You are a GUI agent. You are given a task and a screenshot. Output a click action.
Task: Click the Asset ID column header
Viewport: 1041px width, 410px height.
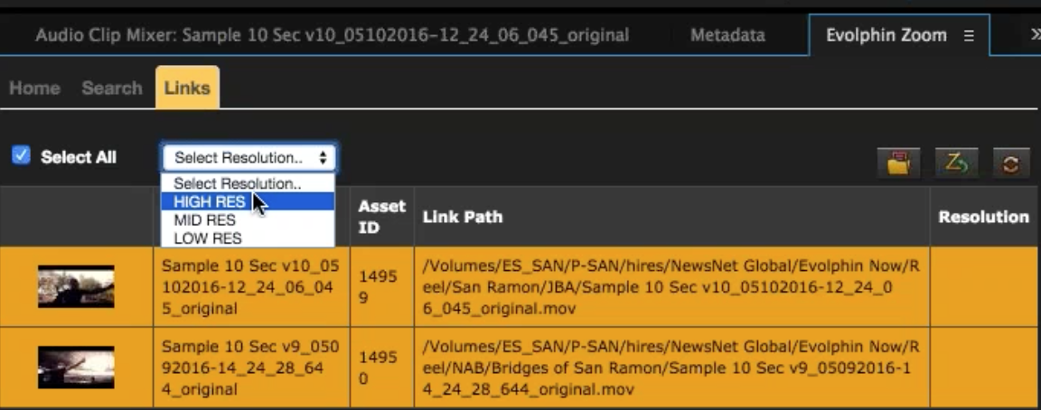click(x=381, y=217)
